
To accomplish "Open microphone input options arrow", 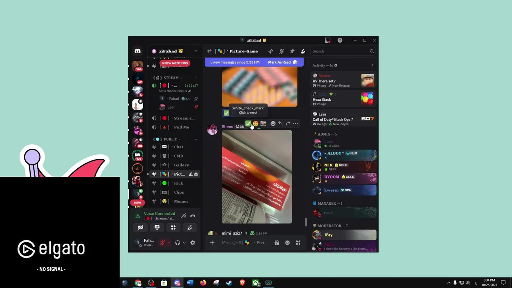I will point(169,243).
